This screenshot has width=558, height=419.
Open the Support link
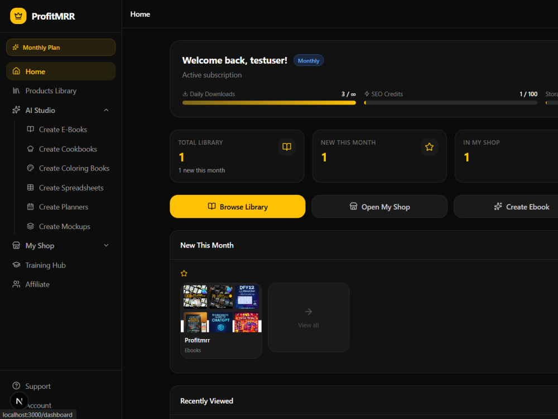pos(61,386)
